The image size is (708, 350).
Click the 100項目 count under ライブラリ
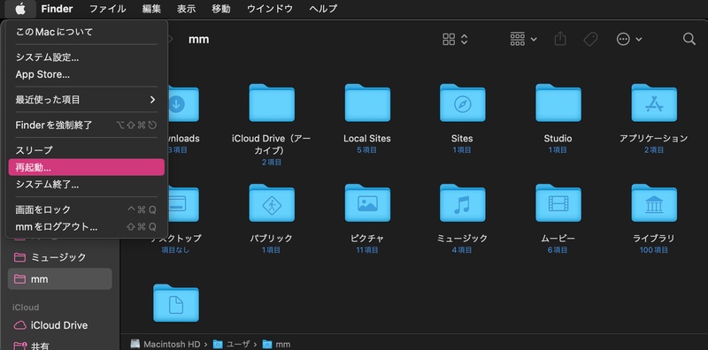(x=654, y=250)
